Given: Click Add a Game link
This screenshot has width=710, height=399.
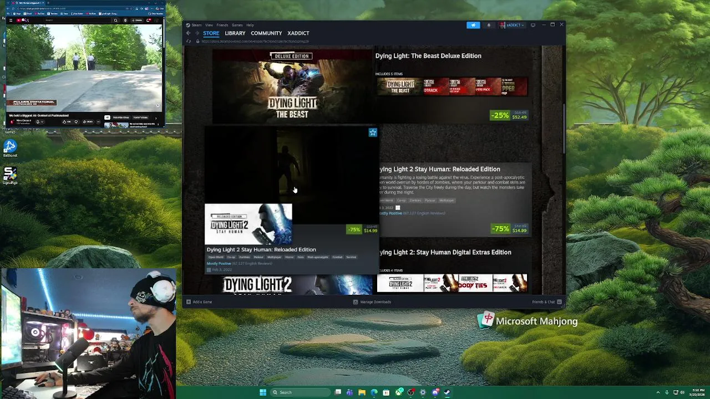Looking at the screenshot, I should click(x=202, y=302).
